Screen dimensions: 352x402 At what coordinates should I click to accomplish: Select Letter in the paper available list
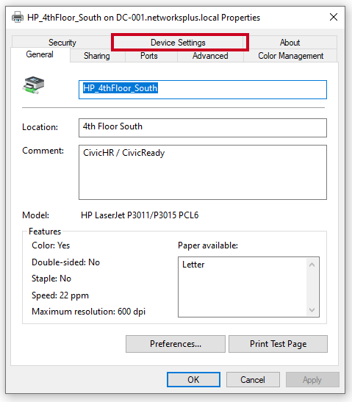coord(193,265)
